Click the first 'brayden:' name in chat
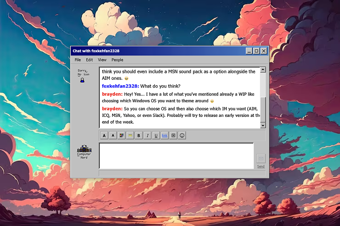 [x=112, y=94]
